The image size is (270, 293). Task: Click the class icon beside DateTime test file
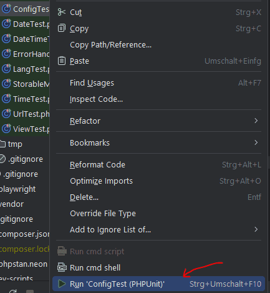[x=6, y=39]
